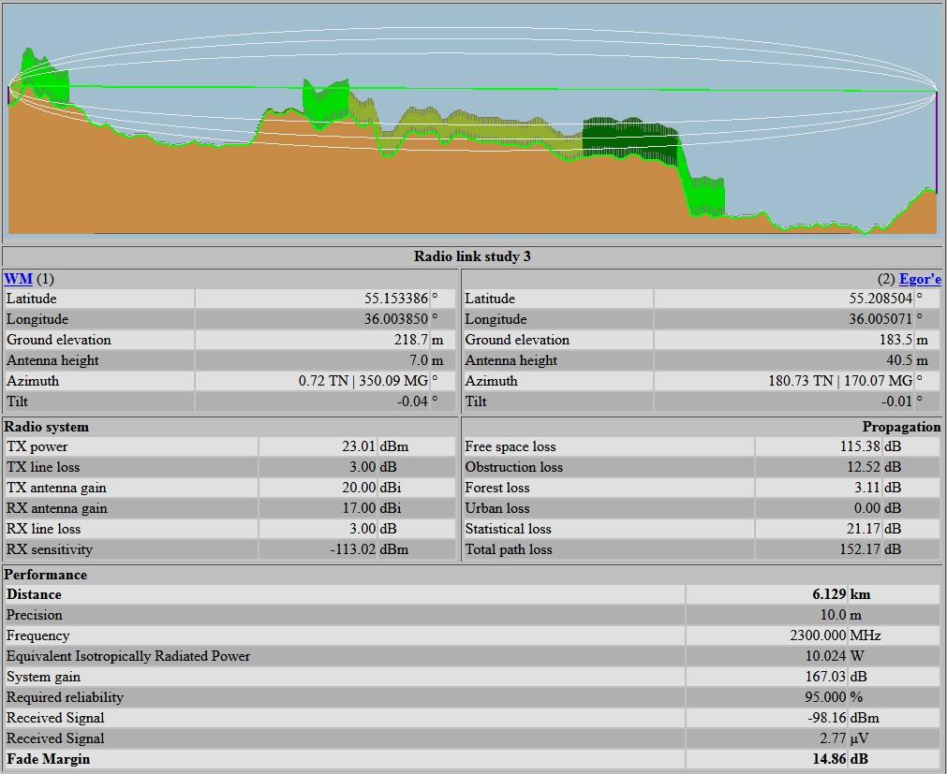Open the WM station link
This screenshot has width=947, height=774.
coord(18,279)
